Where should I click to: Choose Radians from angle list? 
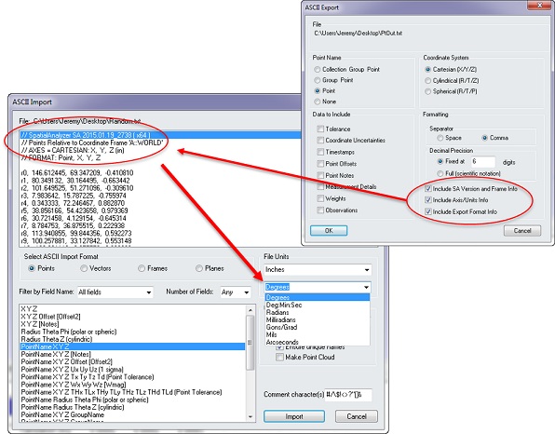318,312
